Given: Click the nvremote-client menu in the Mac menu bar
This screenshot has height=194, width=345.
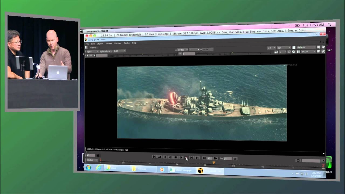Looking at the screenshot, I should [97, 31].
